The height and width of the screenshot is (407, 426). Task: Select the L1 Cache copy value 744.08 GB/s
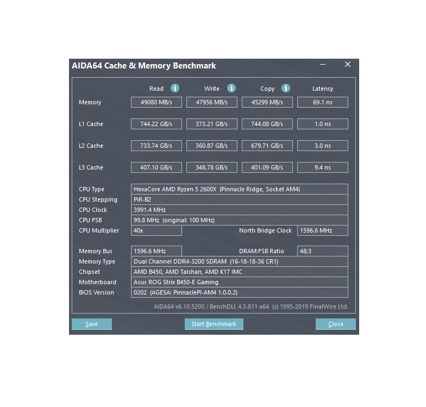267,124
